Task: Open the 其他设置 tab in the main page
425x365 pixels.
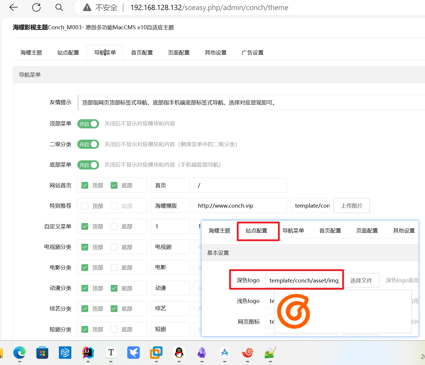Action: coord(216,53)
